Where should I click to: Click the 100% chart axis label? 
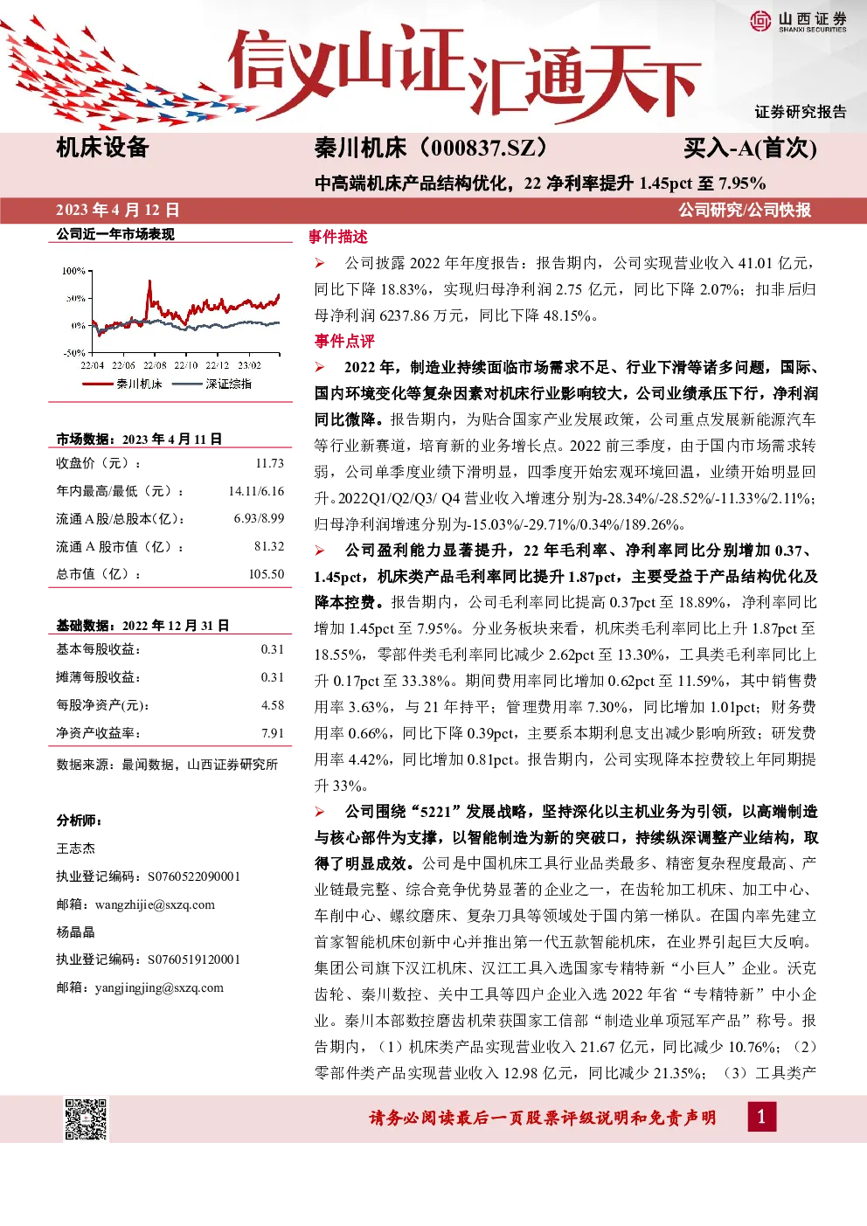(73, 271)
